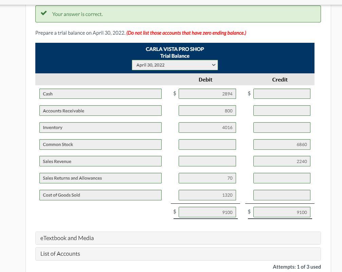Expand the List of Accounts section
The image size is (342, 272).
coord(178,254)
